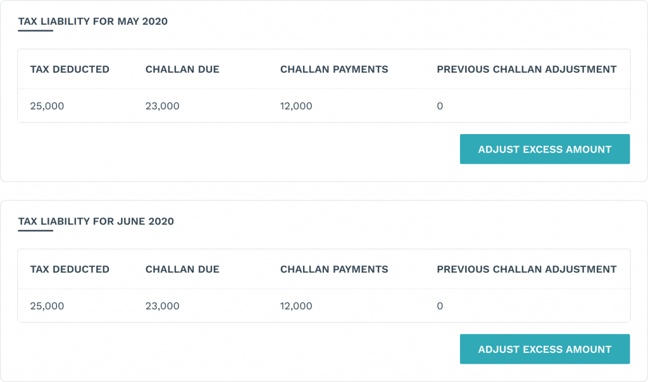This screenshot has width=648, height=382.
Task: Select the 23,000 challan due value for June
Action: 163,306
